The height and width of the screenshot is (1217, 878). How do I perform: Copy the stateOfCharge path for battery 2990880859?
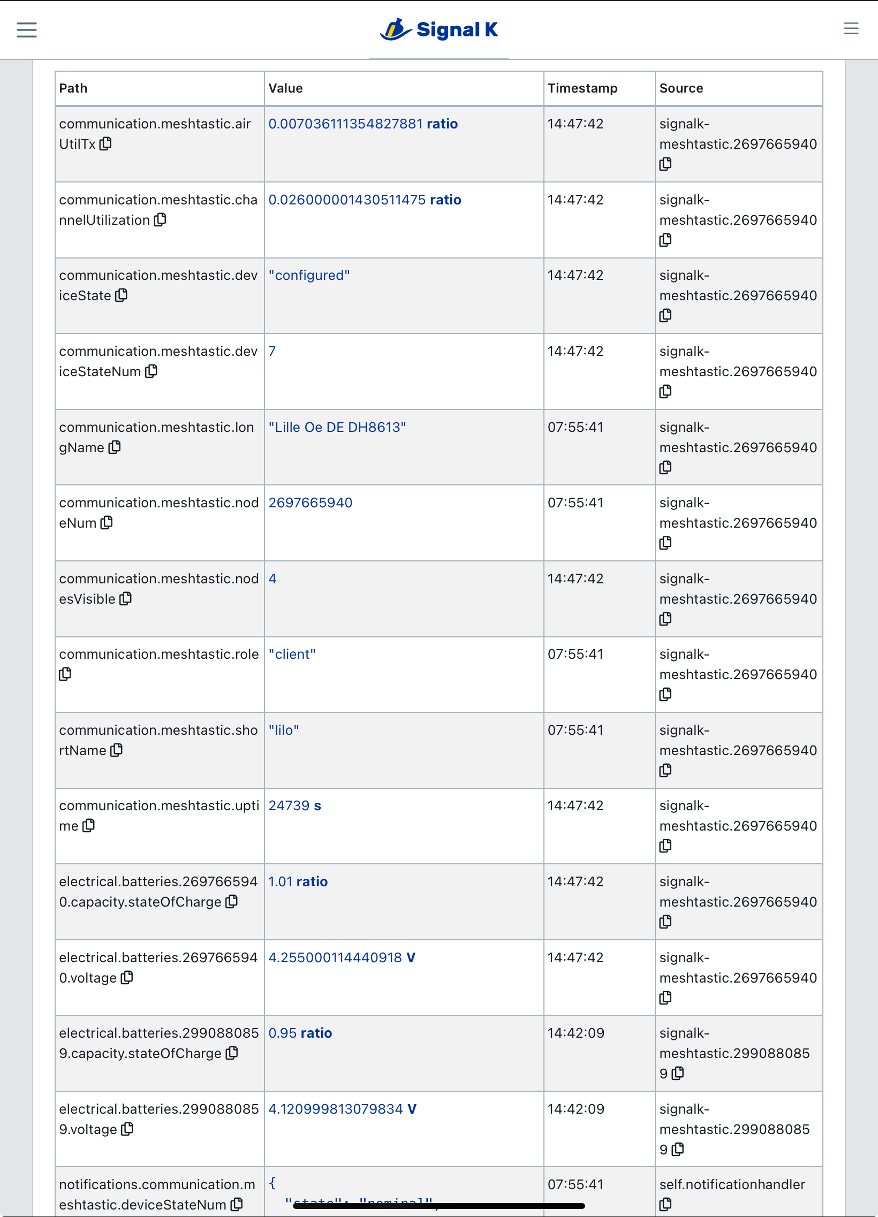(232, 1053)
